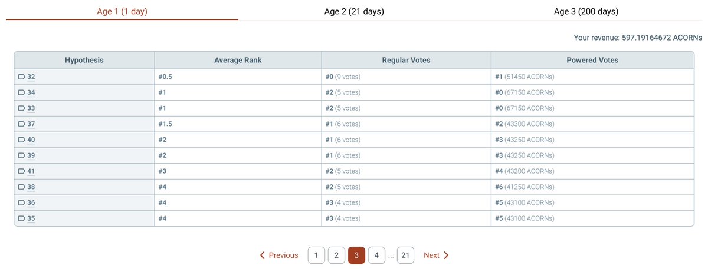
Task: Switch to the Age 1 (1 day) tab
Action: coord(122,11)
